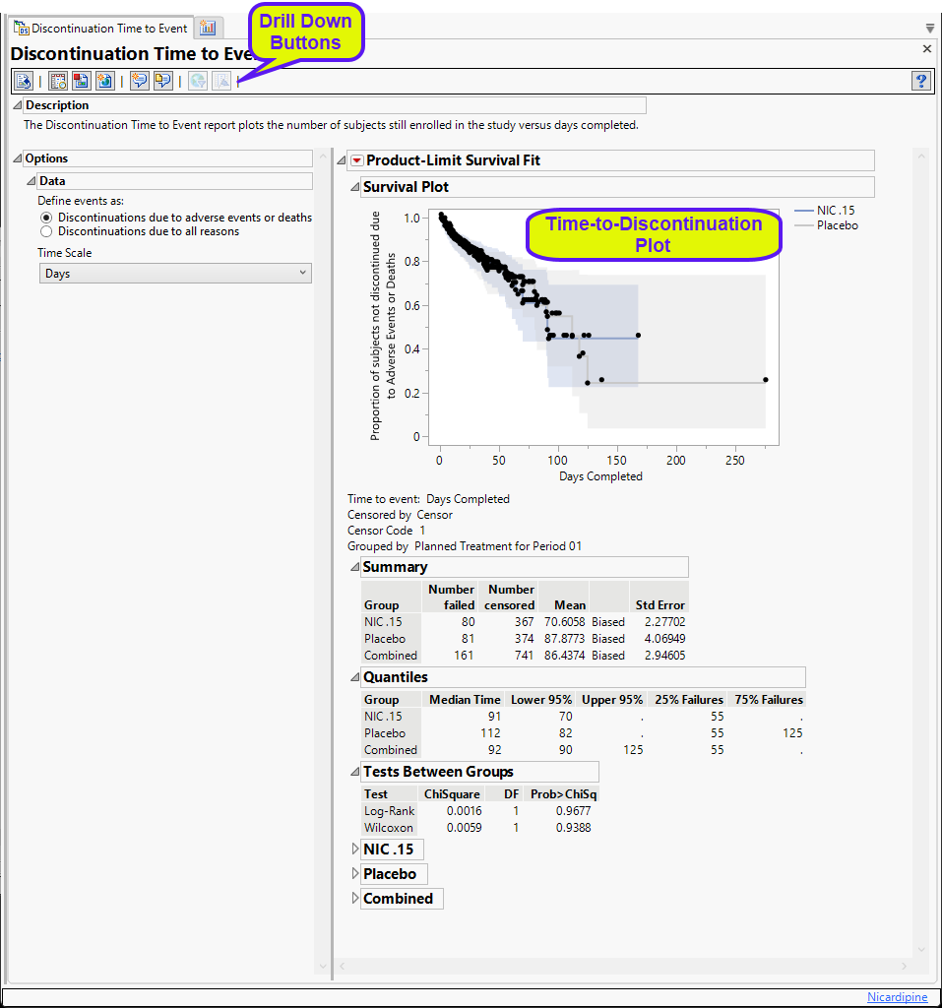This screenshot has height=1008, width=942.
Task: Click the Wilcoxon test row label
Action: (x=389, y=828)
